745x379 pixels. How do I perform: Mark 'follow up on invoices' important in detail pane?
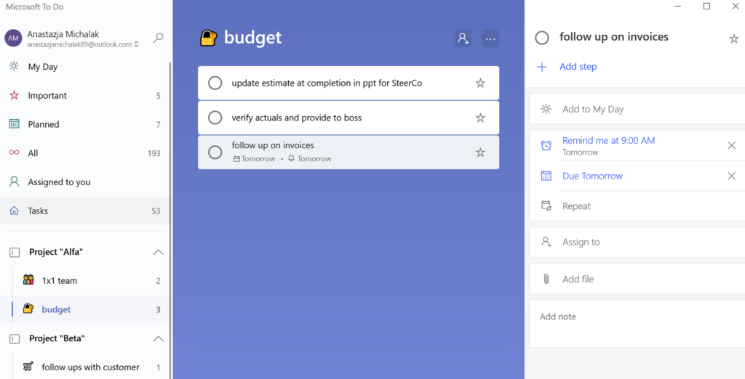tap(733, 39)
